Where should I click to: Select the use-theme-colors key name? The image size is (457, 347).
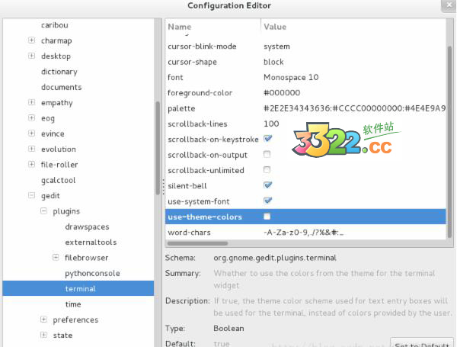click(x=205, y=217)
